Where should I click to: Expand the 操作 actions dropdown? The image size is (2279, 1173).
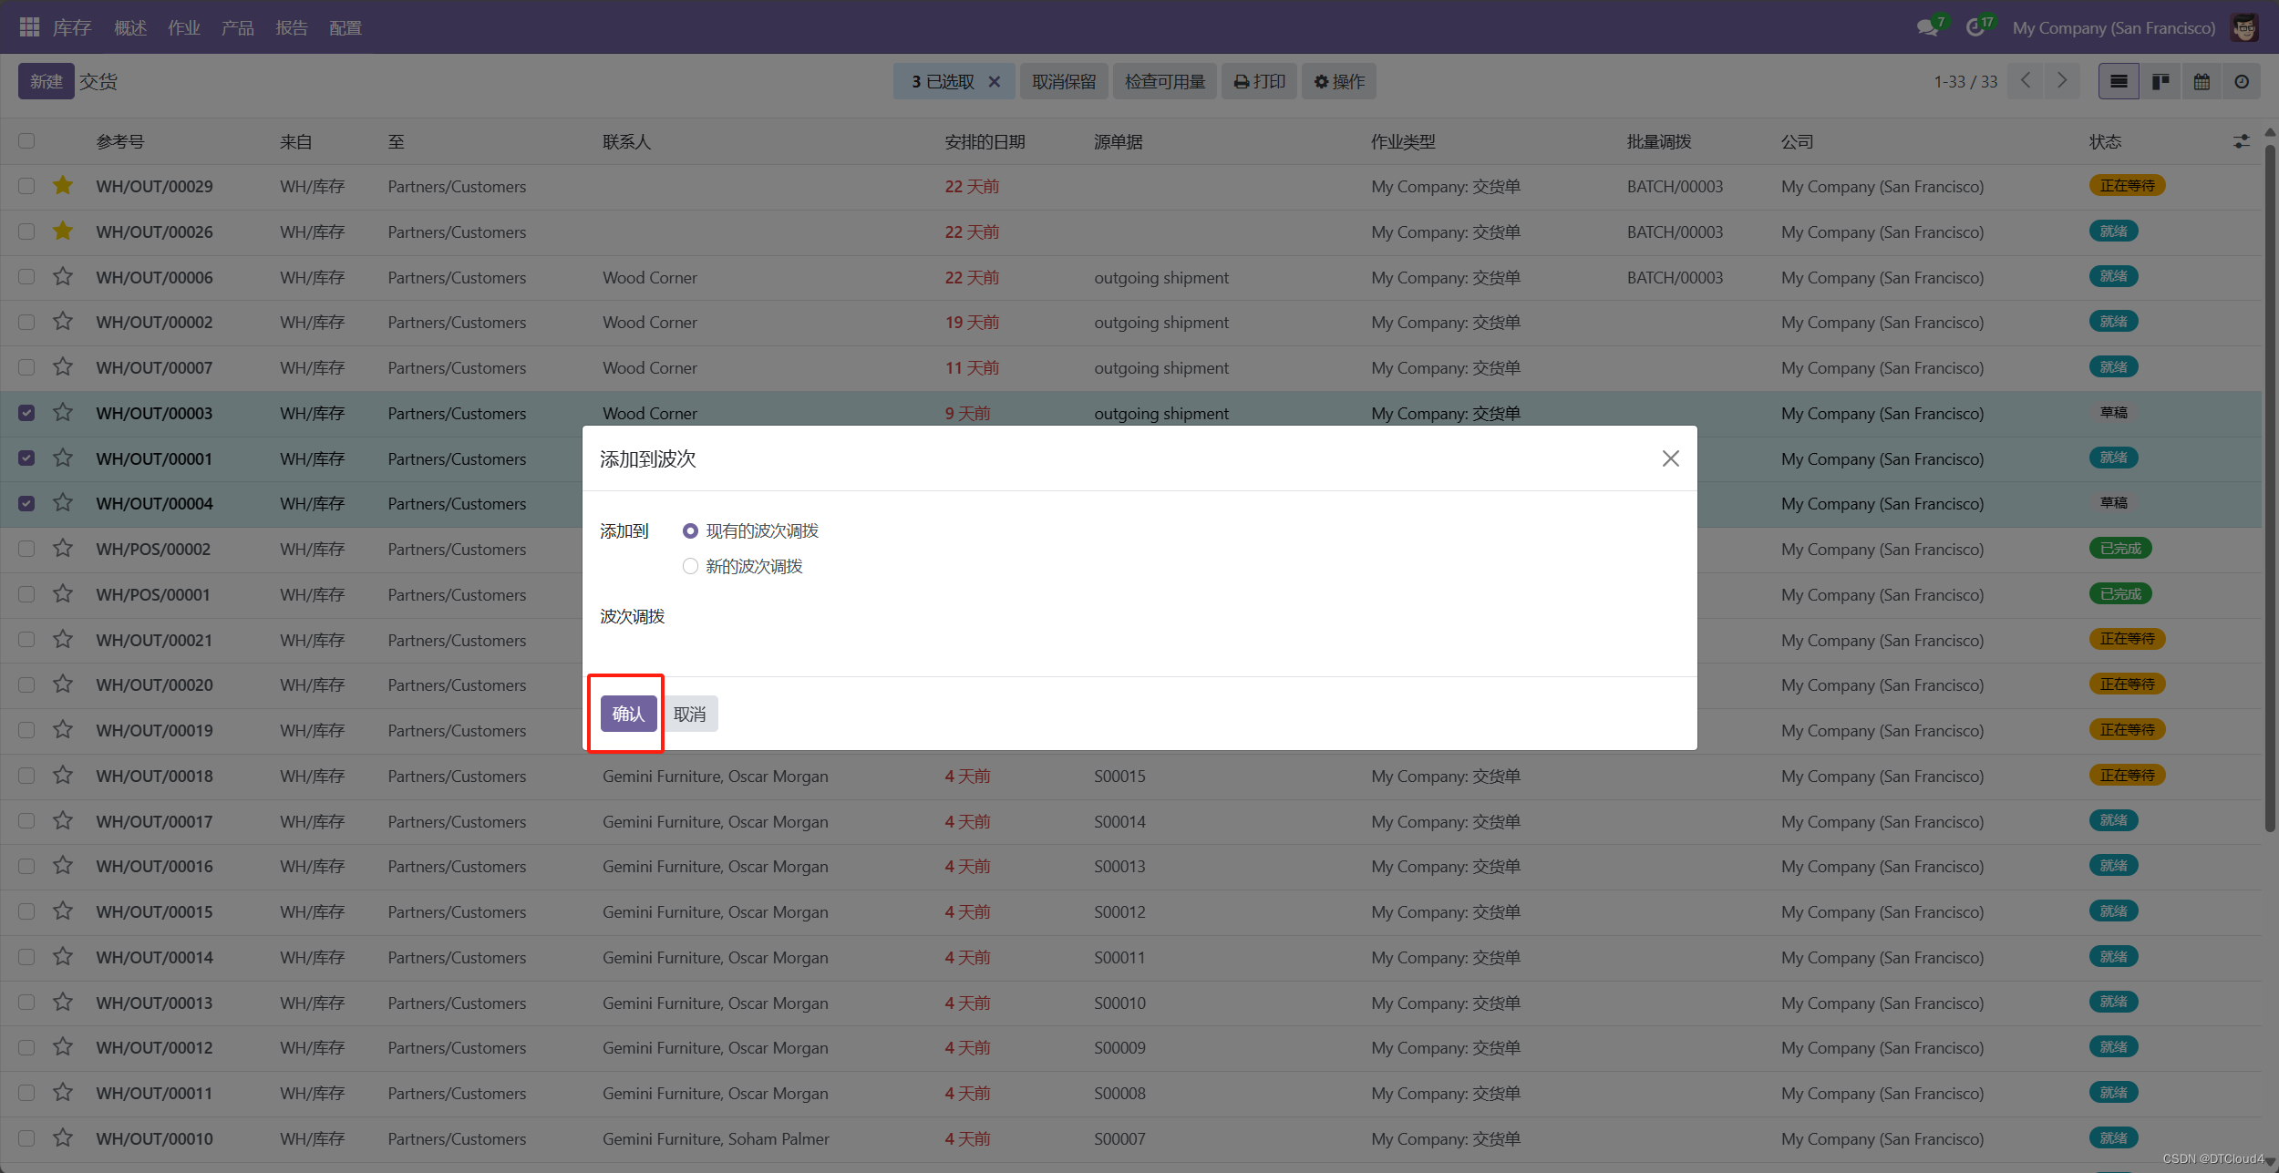1338,82
